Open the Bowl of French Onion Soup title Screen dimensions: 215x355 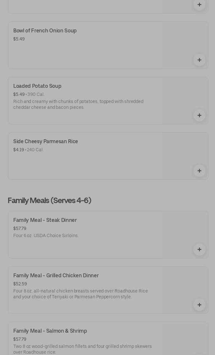45,31
